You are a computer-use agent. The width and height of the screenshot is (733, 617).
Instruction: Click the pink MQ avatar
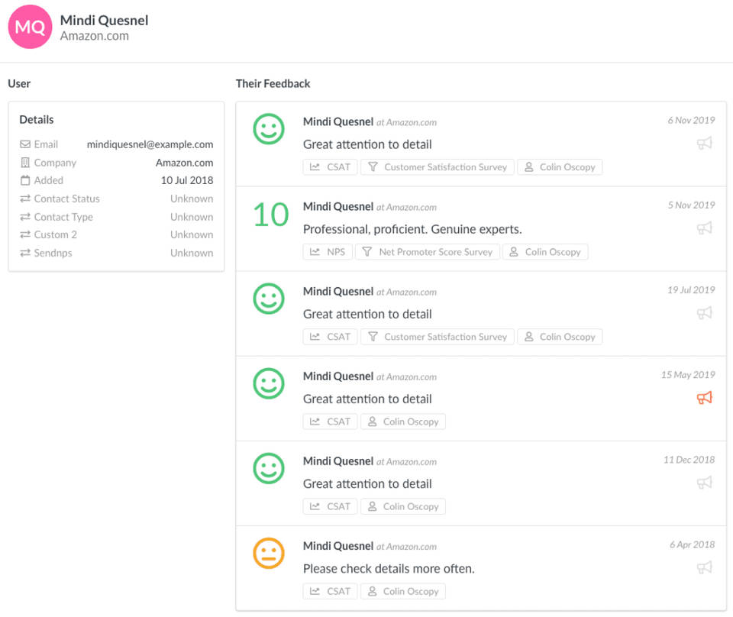click(x=29, y=27)
